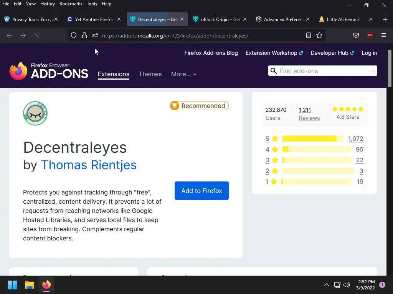Click the address bar URL
Image resolution: width=393 pixels, height=294 pixels.
[175, 36]
